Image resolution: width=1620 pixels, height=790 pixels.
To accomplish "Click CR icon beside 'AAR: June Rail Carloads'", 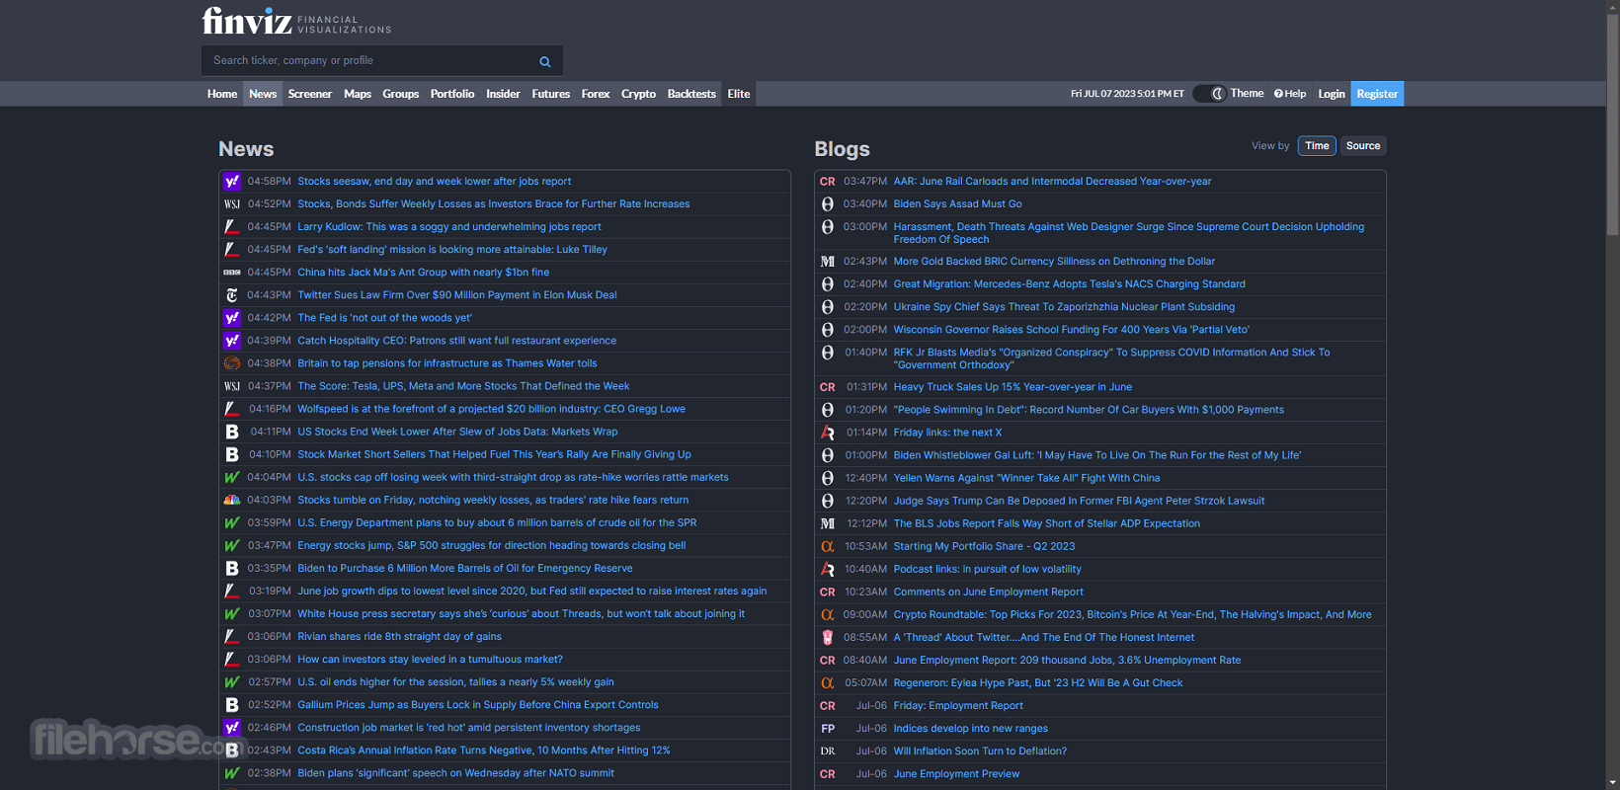I will click(x=828, y=182).
